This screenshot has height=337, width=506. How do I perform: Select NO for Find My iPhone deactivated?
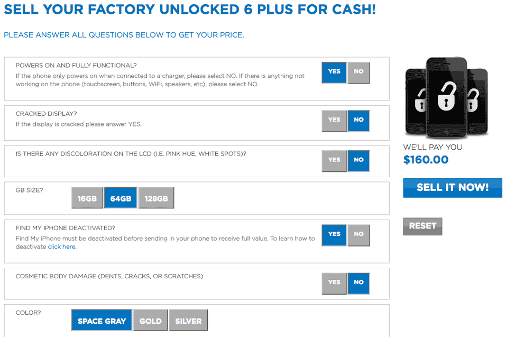pyautogui.click(x=358, y=235)
